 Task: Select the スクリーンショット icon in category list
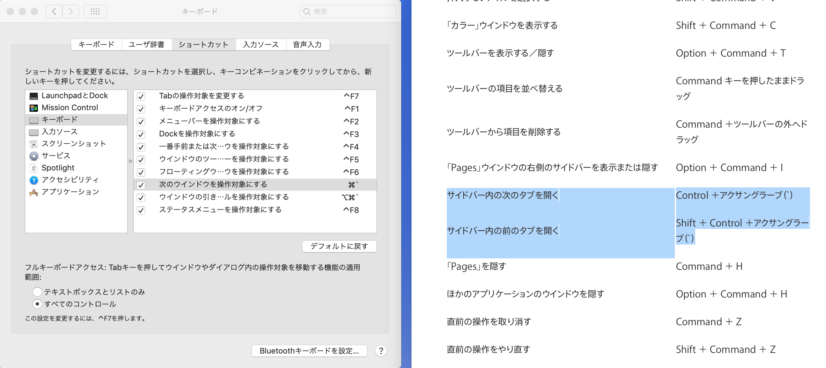coord(34,144)
